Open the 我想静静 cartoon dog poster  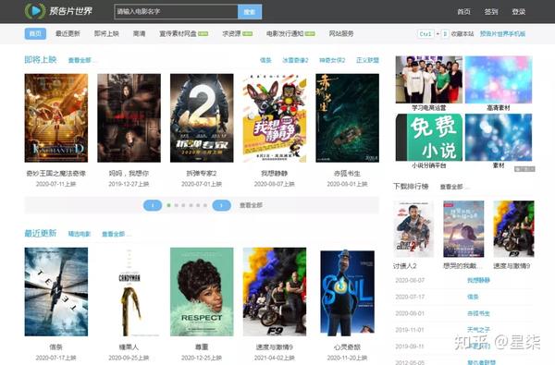275,118
